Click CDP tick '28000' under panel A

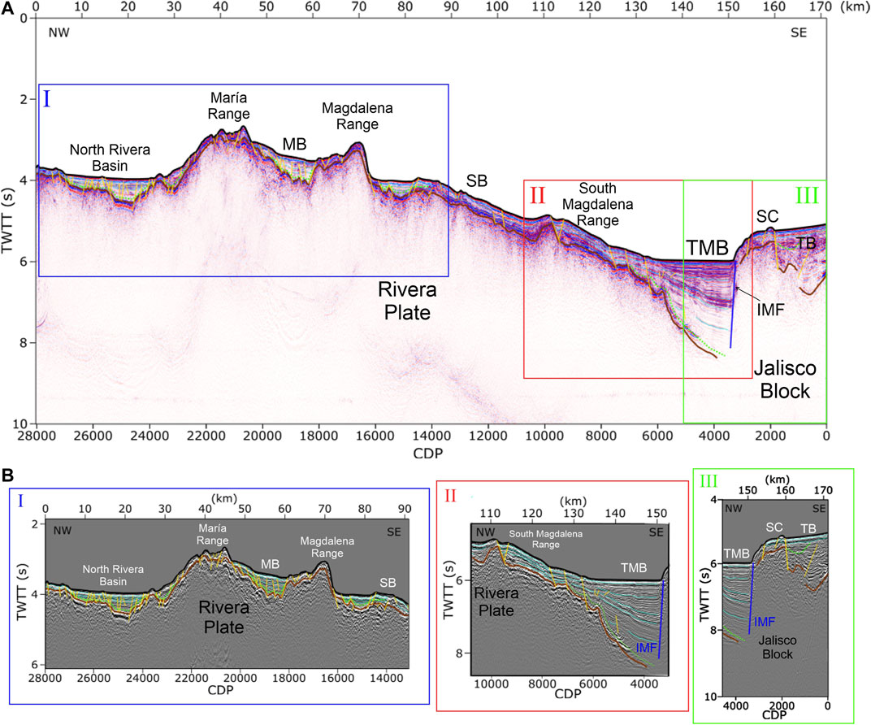click(x=36, y=436)
